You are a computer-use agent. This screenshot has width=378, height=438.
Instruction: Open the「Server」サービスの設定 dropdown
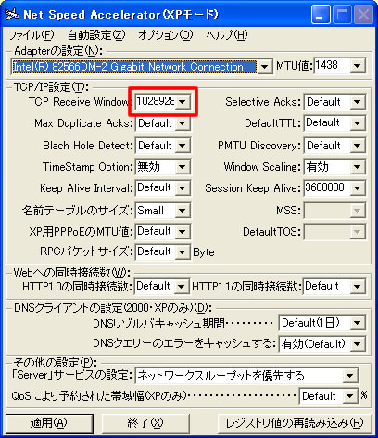pyautogui.click(x=349, y=376)
